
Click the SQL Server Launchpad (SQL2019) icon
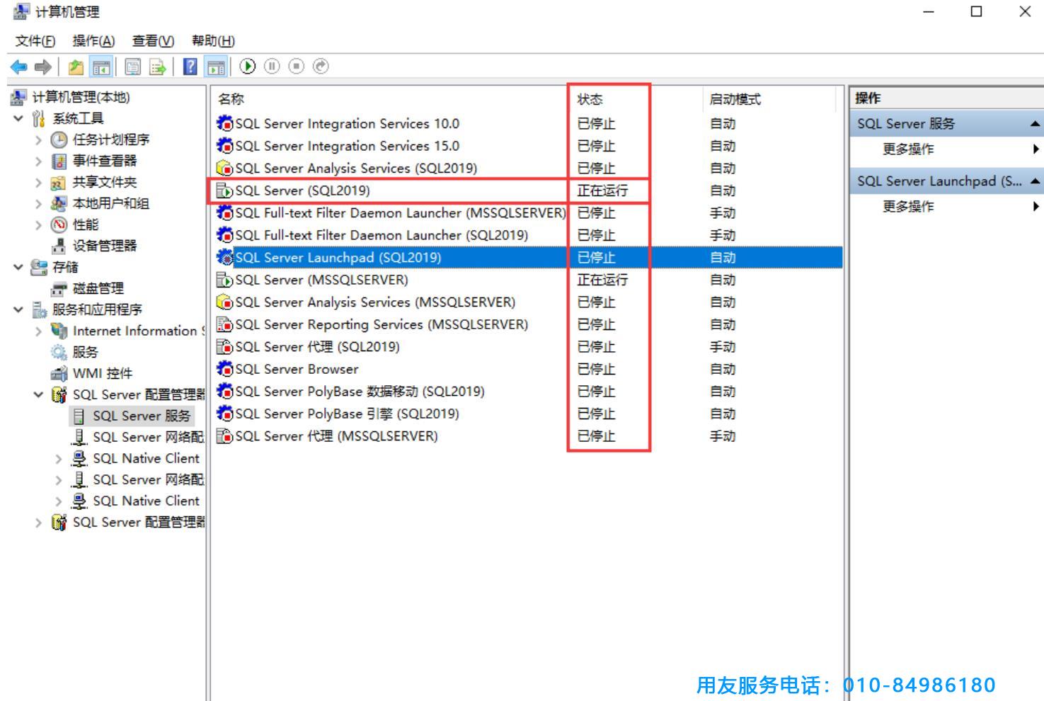click(x=225, y=258)
